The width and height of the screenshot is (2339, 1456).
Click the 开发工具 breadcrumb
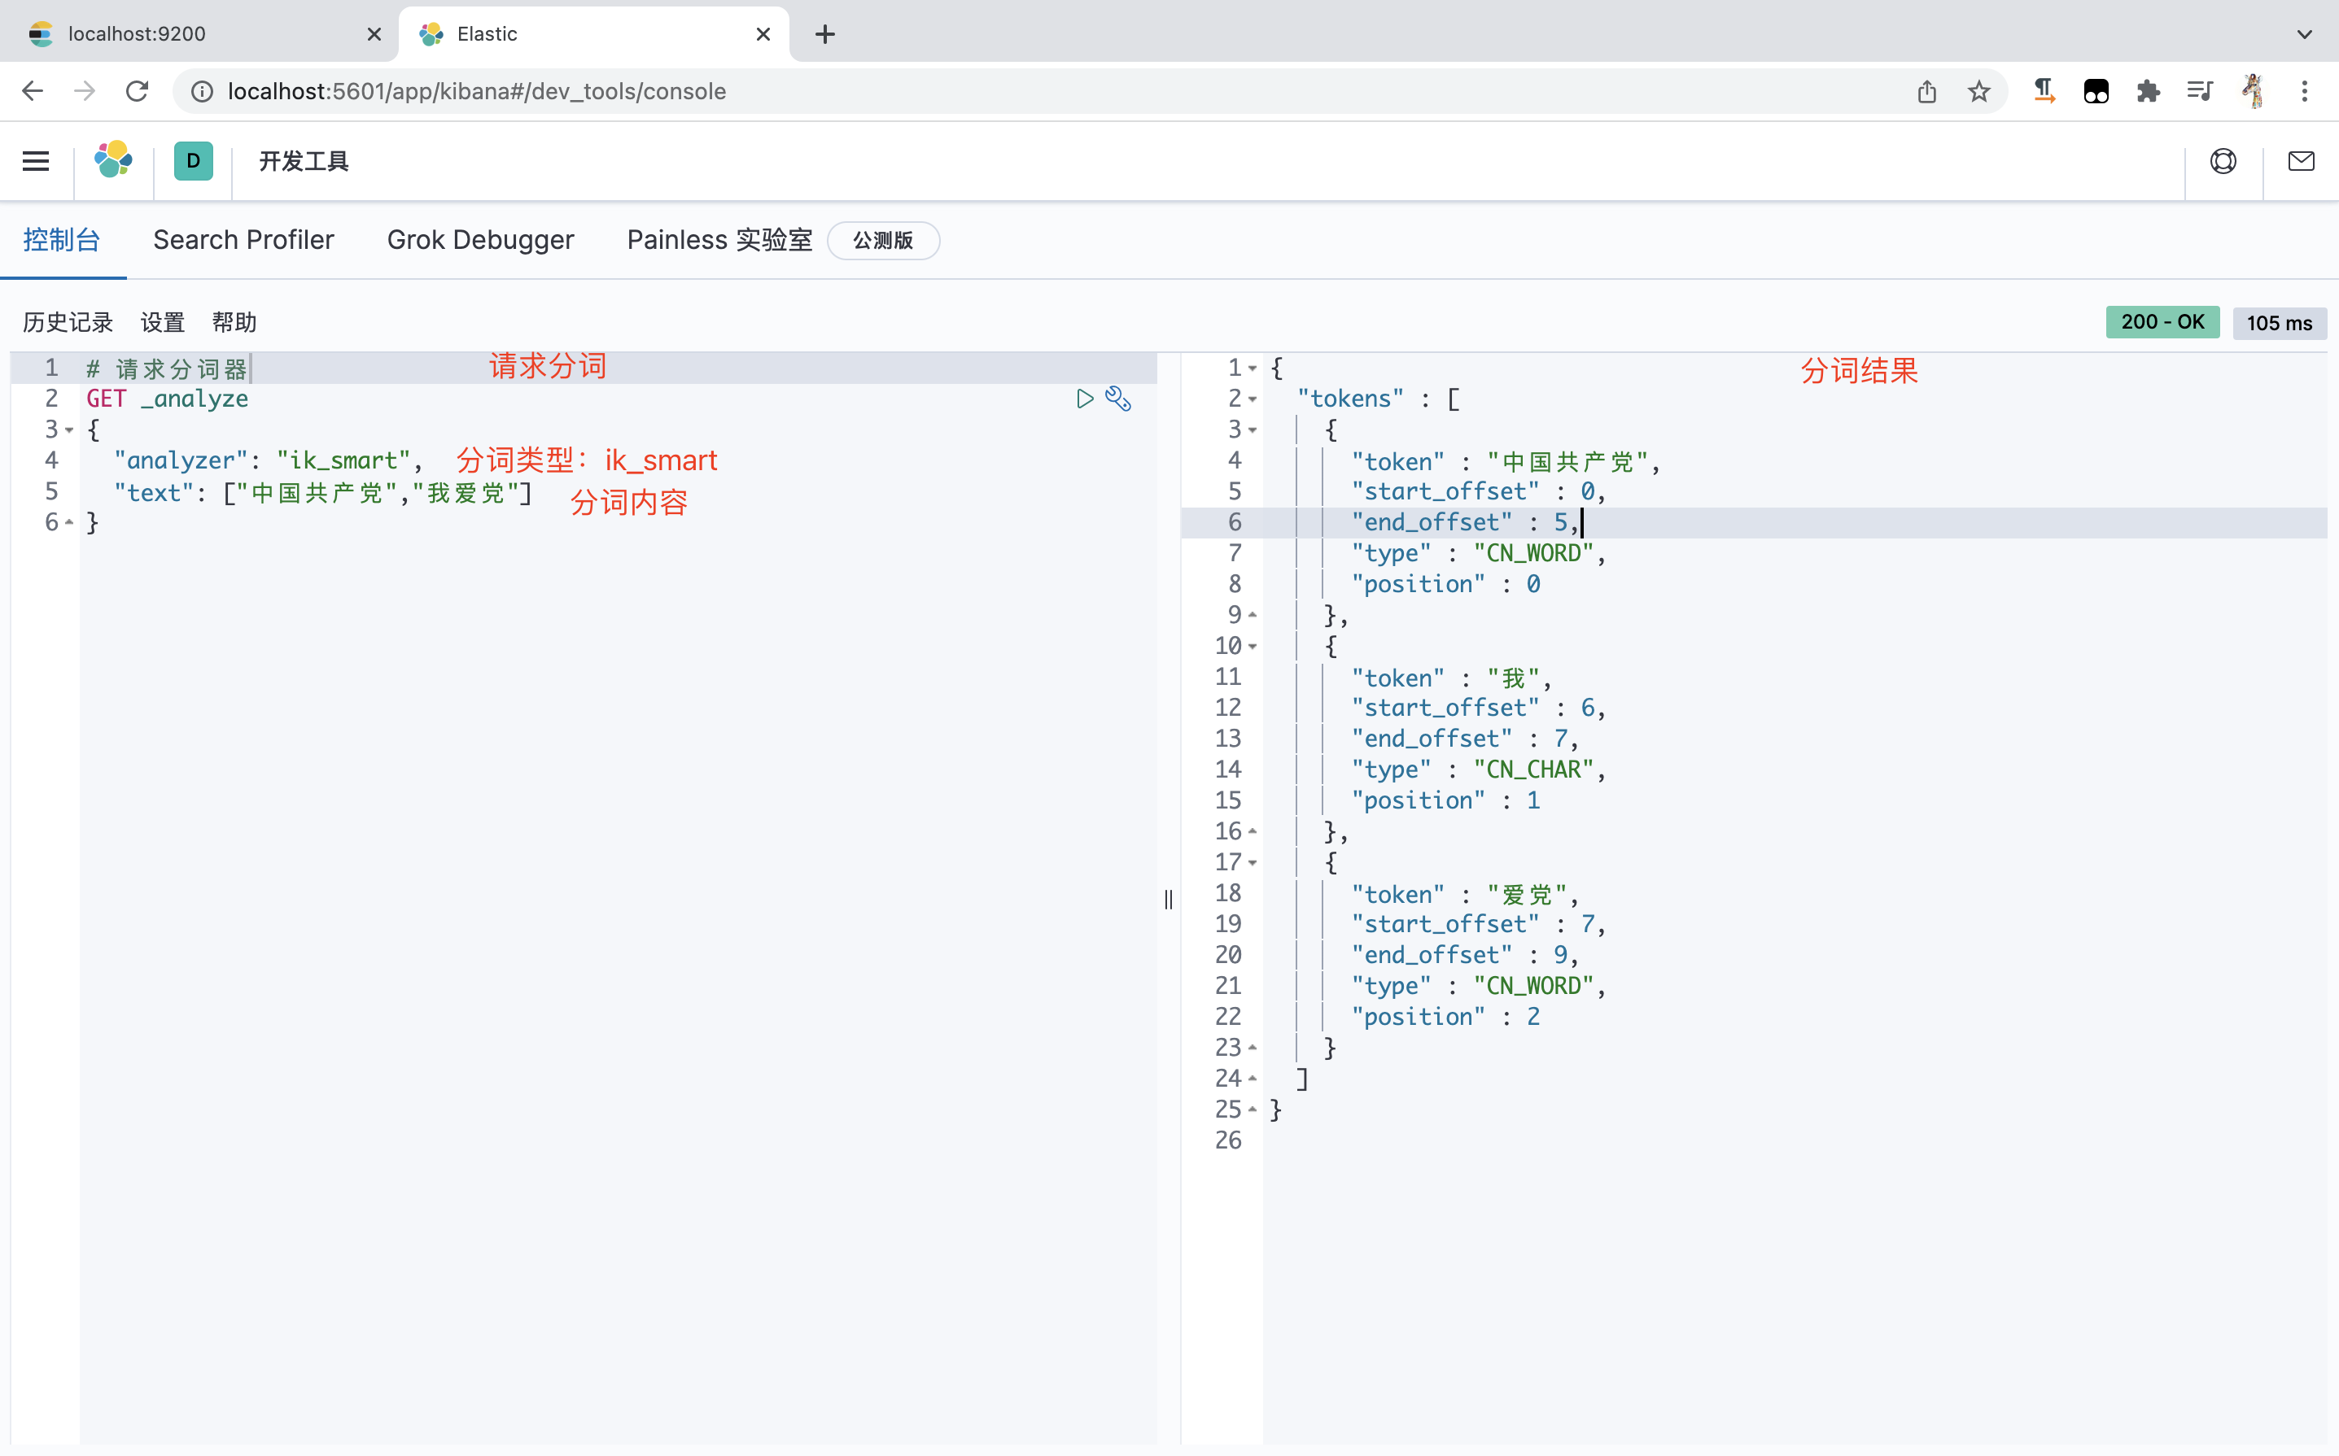click(x=304, y=161)
